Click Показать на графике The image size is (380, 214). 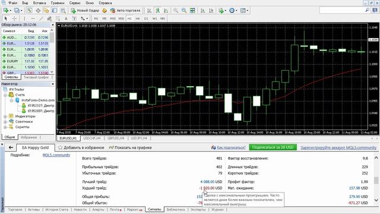tap(131, 147)
